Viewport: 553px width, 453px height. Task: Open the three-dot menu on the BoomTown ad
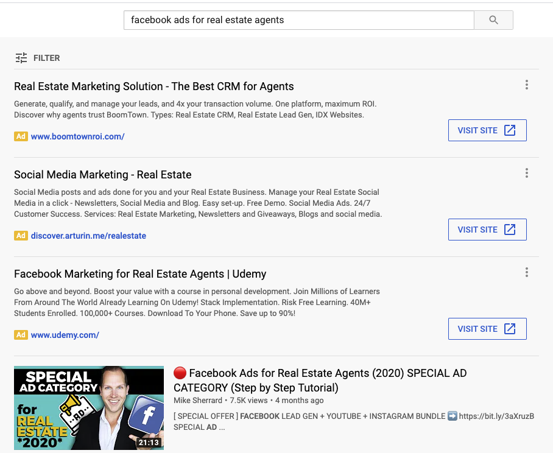click(526, 85)
